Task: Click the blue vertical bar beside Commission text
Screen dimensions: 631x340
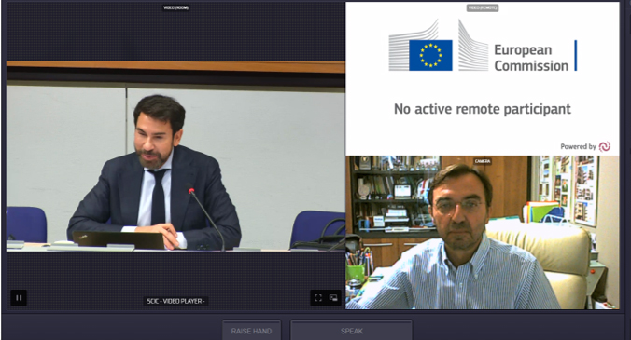Action: (x=576, y=55)
